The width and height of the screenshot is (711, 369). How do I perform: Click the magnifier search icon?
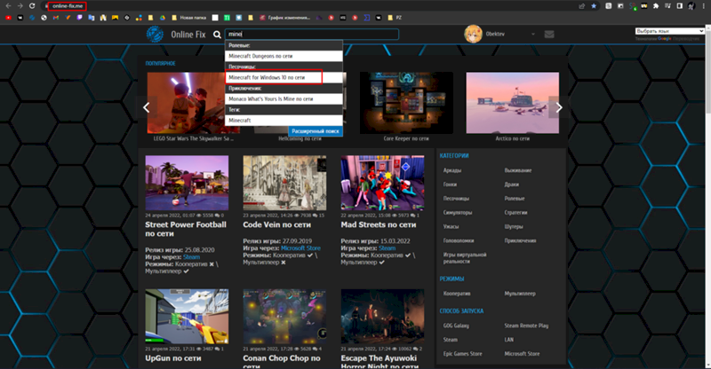(x=217, y=35)
